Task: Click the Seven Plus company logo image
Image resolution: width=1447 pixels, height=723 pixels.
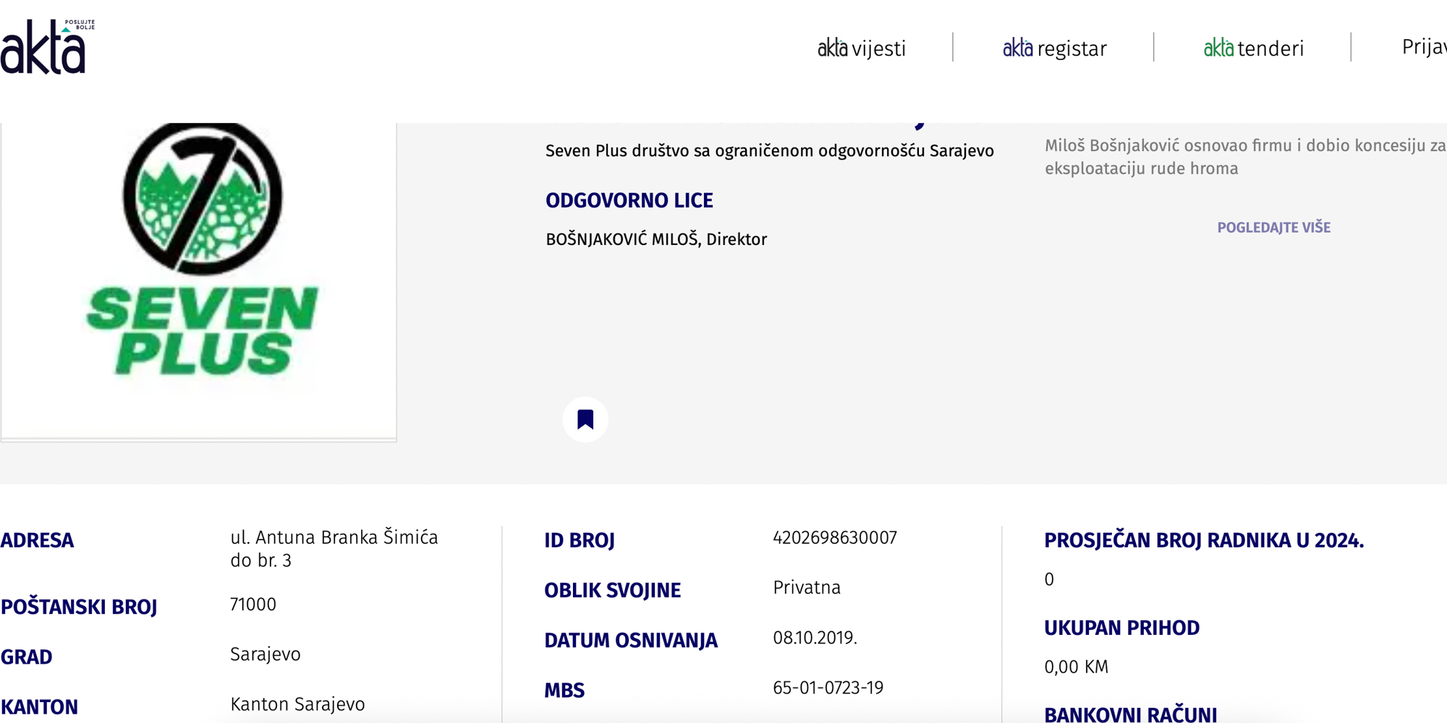Action: click(201, 253)
